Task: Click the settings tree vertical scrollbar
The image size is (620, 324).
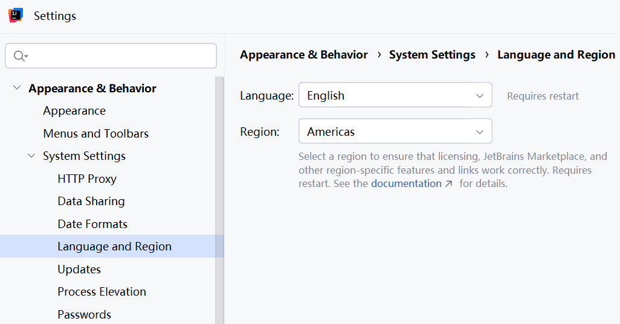Action: pos(219,200)
